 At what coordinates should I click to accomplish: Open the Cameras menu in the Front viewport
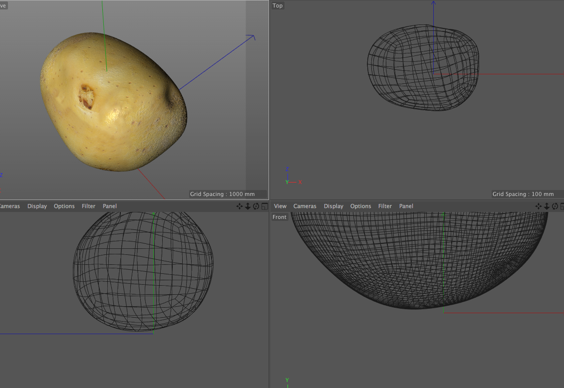pyautogui.click(x=305, y=206)
